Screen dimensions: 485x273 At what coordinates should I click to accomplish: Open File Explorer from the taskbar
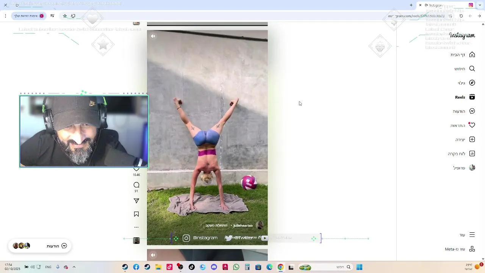click(158, 267)
